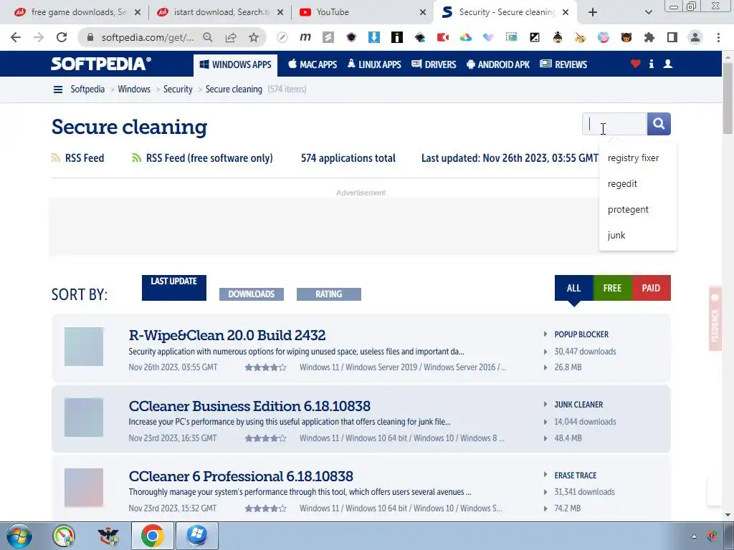734x550 pixels.
Task: Click the red heart favorites icon
Action: (x=635, y=64)
